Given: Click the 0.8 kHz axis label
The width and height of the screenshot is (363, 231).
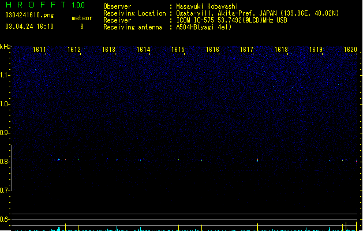Looking at the screenshot, I should click(5, 162).
